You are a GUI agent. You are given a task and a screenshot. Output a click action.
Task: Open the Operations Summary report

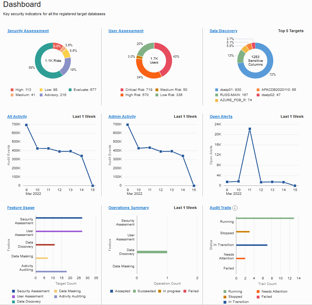point(129,208)
